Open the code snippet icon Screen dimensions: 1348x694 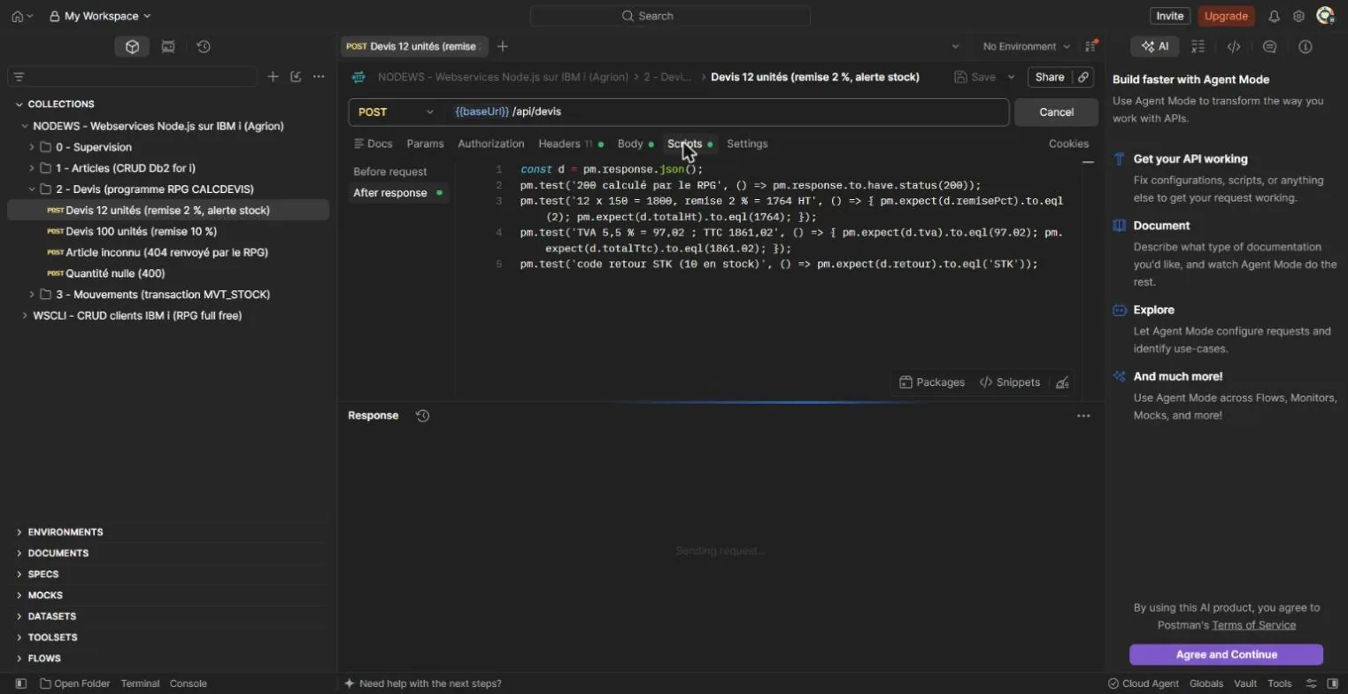point(1234,47)
